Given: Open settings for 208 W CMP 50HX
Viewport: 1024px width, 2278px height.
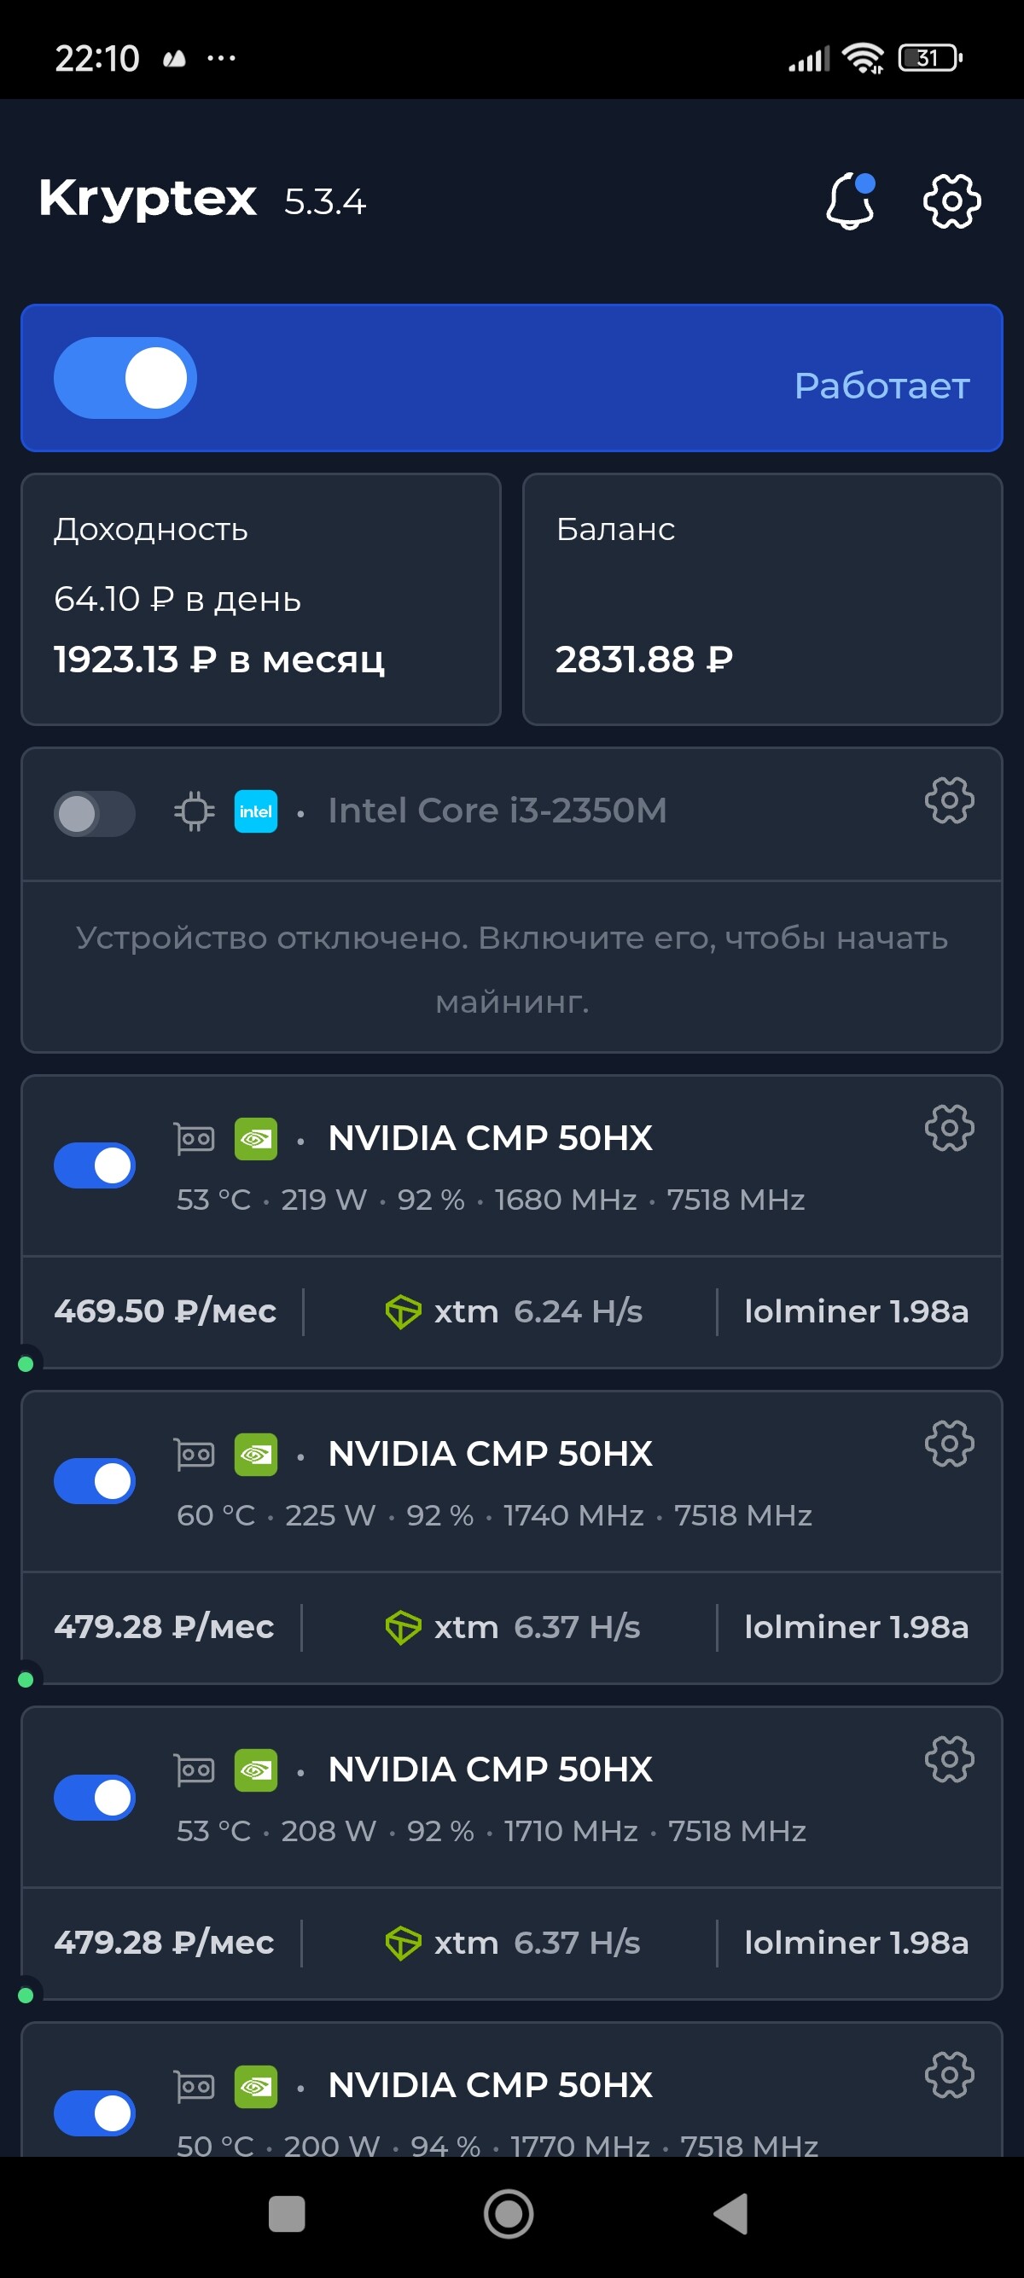Looking at the screenshot, I should tap(949, 1758).
